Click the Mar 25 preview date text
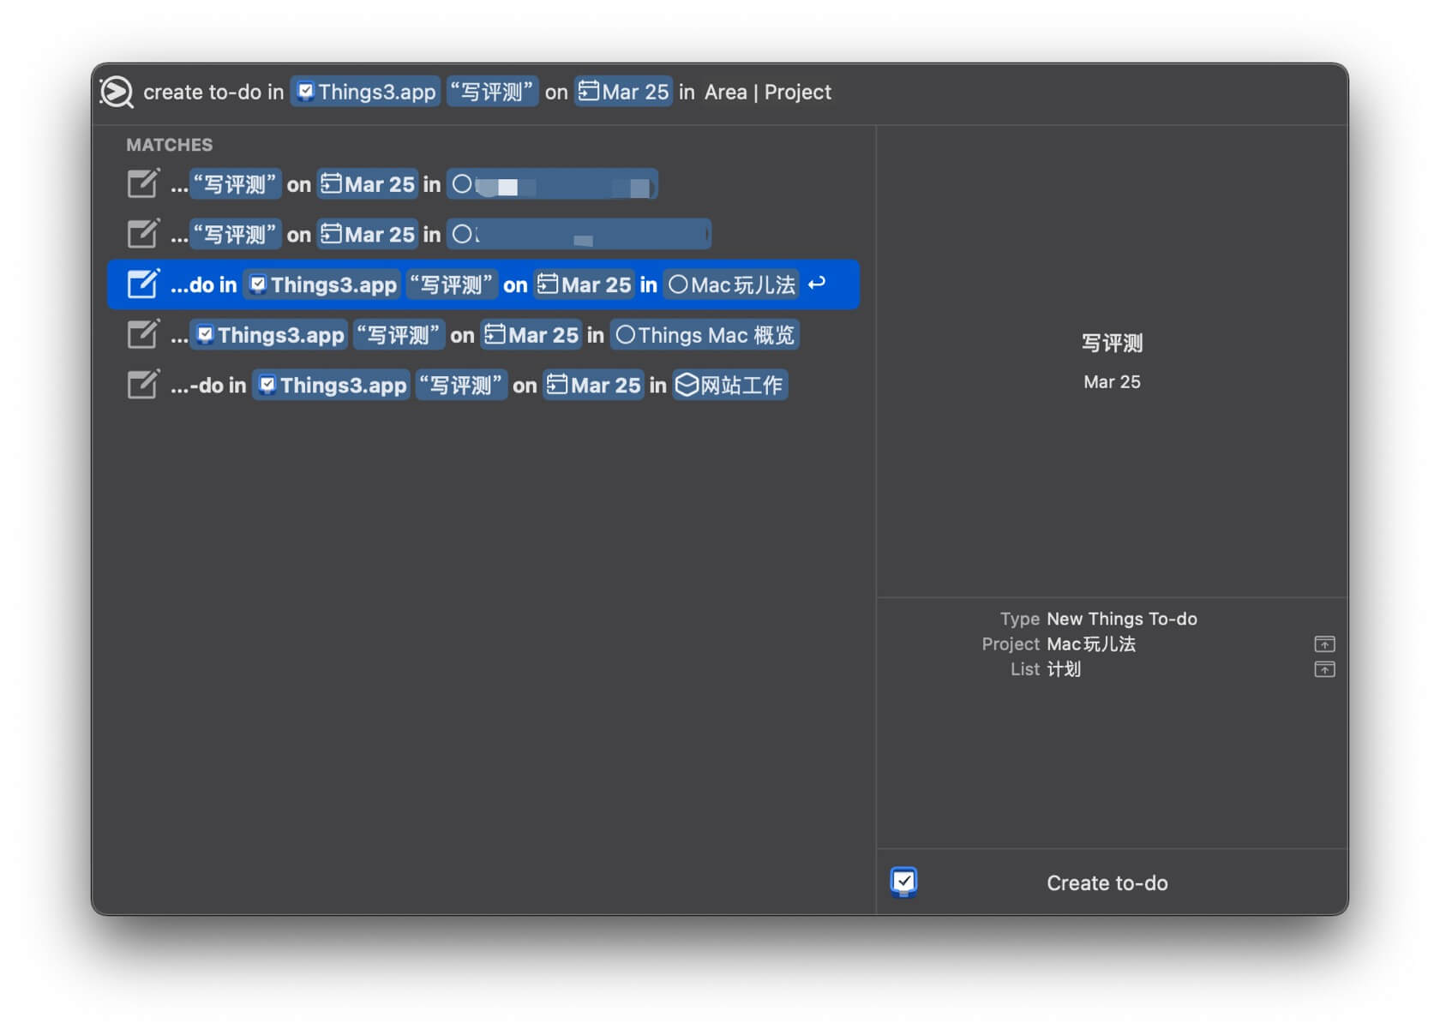The height and width of the screenshot is (1035, 1440). tap(1112, 382)
